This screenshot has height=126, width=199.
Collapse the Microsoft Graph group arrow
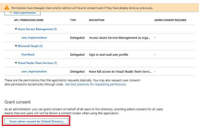(x=16, y=46)
